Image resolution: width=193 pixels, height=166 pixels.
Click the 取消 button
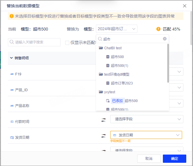(149, 159)
